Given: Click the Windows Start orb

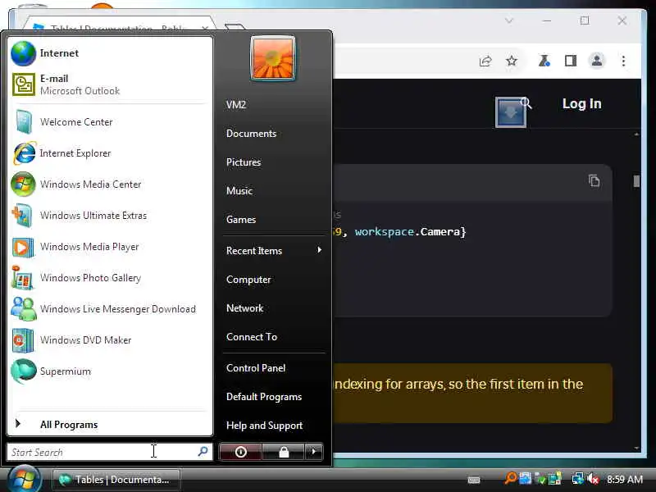Looking at the screenshot, I should point(25,480).
